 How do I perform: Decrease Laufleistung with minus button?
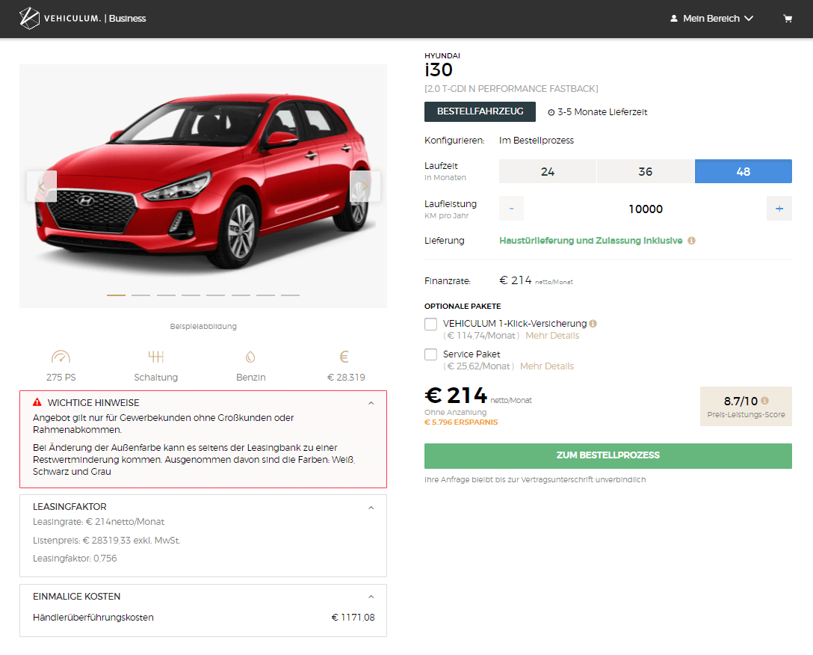[511, 209]
